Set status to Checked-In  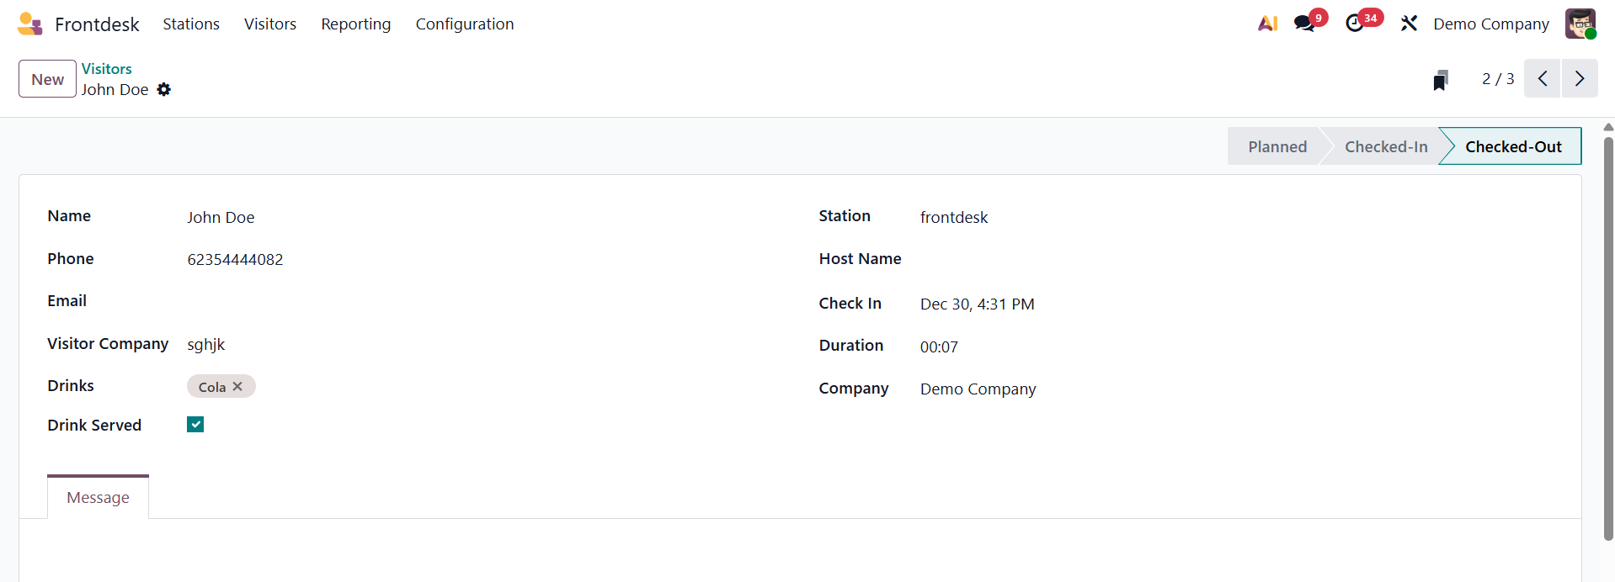1385,146
